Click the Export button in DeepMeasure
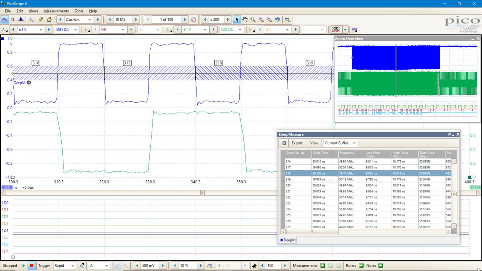 click(297, 143)
